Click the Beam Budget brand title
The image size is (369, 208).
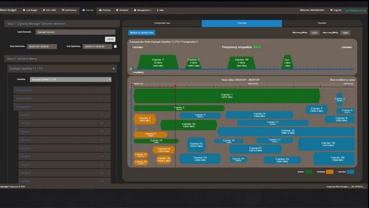[x=8, y=10]
